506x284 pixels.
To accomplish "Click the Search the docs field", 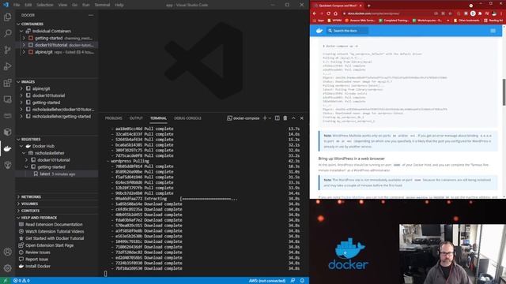I will tap(347, 31).
